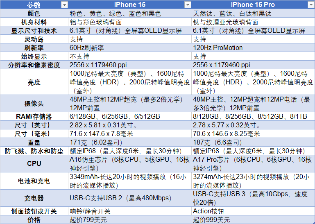Select cell 187克（6.6盎司）
This screenshot has height=224, width=315.
[253, 142]
